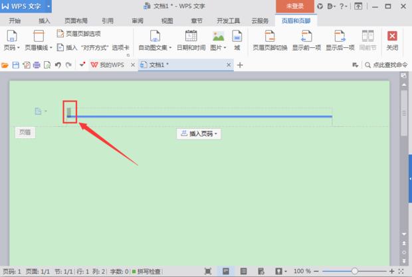The image size is (412, 277).
Task: Expand the 页码 dropdown in ribbon
Action: coord(11,48)
